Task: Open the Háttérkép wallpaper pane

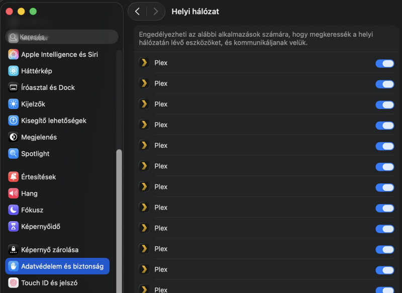Action: [58, 71]
